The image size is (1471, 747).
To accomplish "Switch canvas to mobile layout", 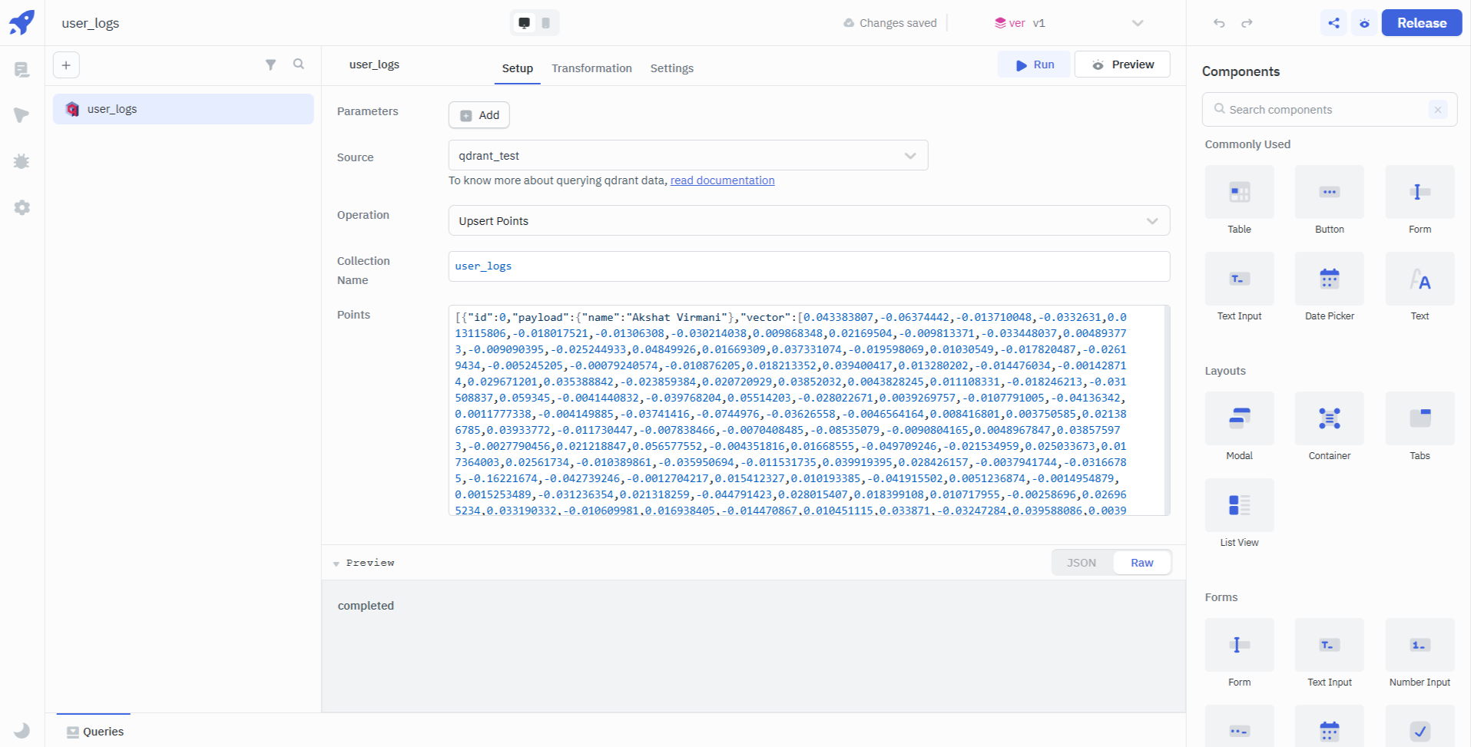I will [x=545, y=23].
